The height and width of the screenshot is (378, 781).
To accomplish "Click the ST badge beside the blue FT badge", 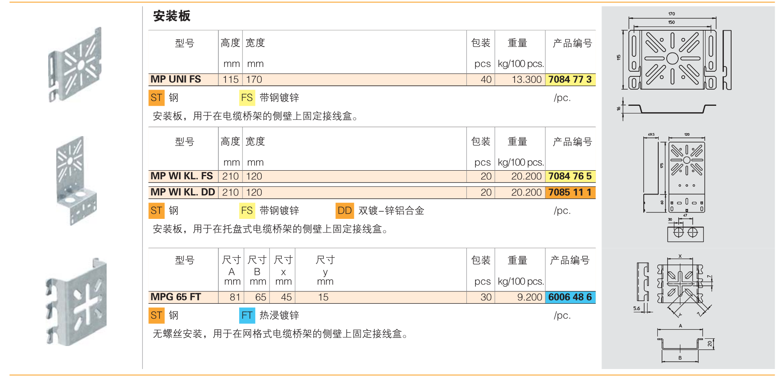I will [156, 315].
